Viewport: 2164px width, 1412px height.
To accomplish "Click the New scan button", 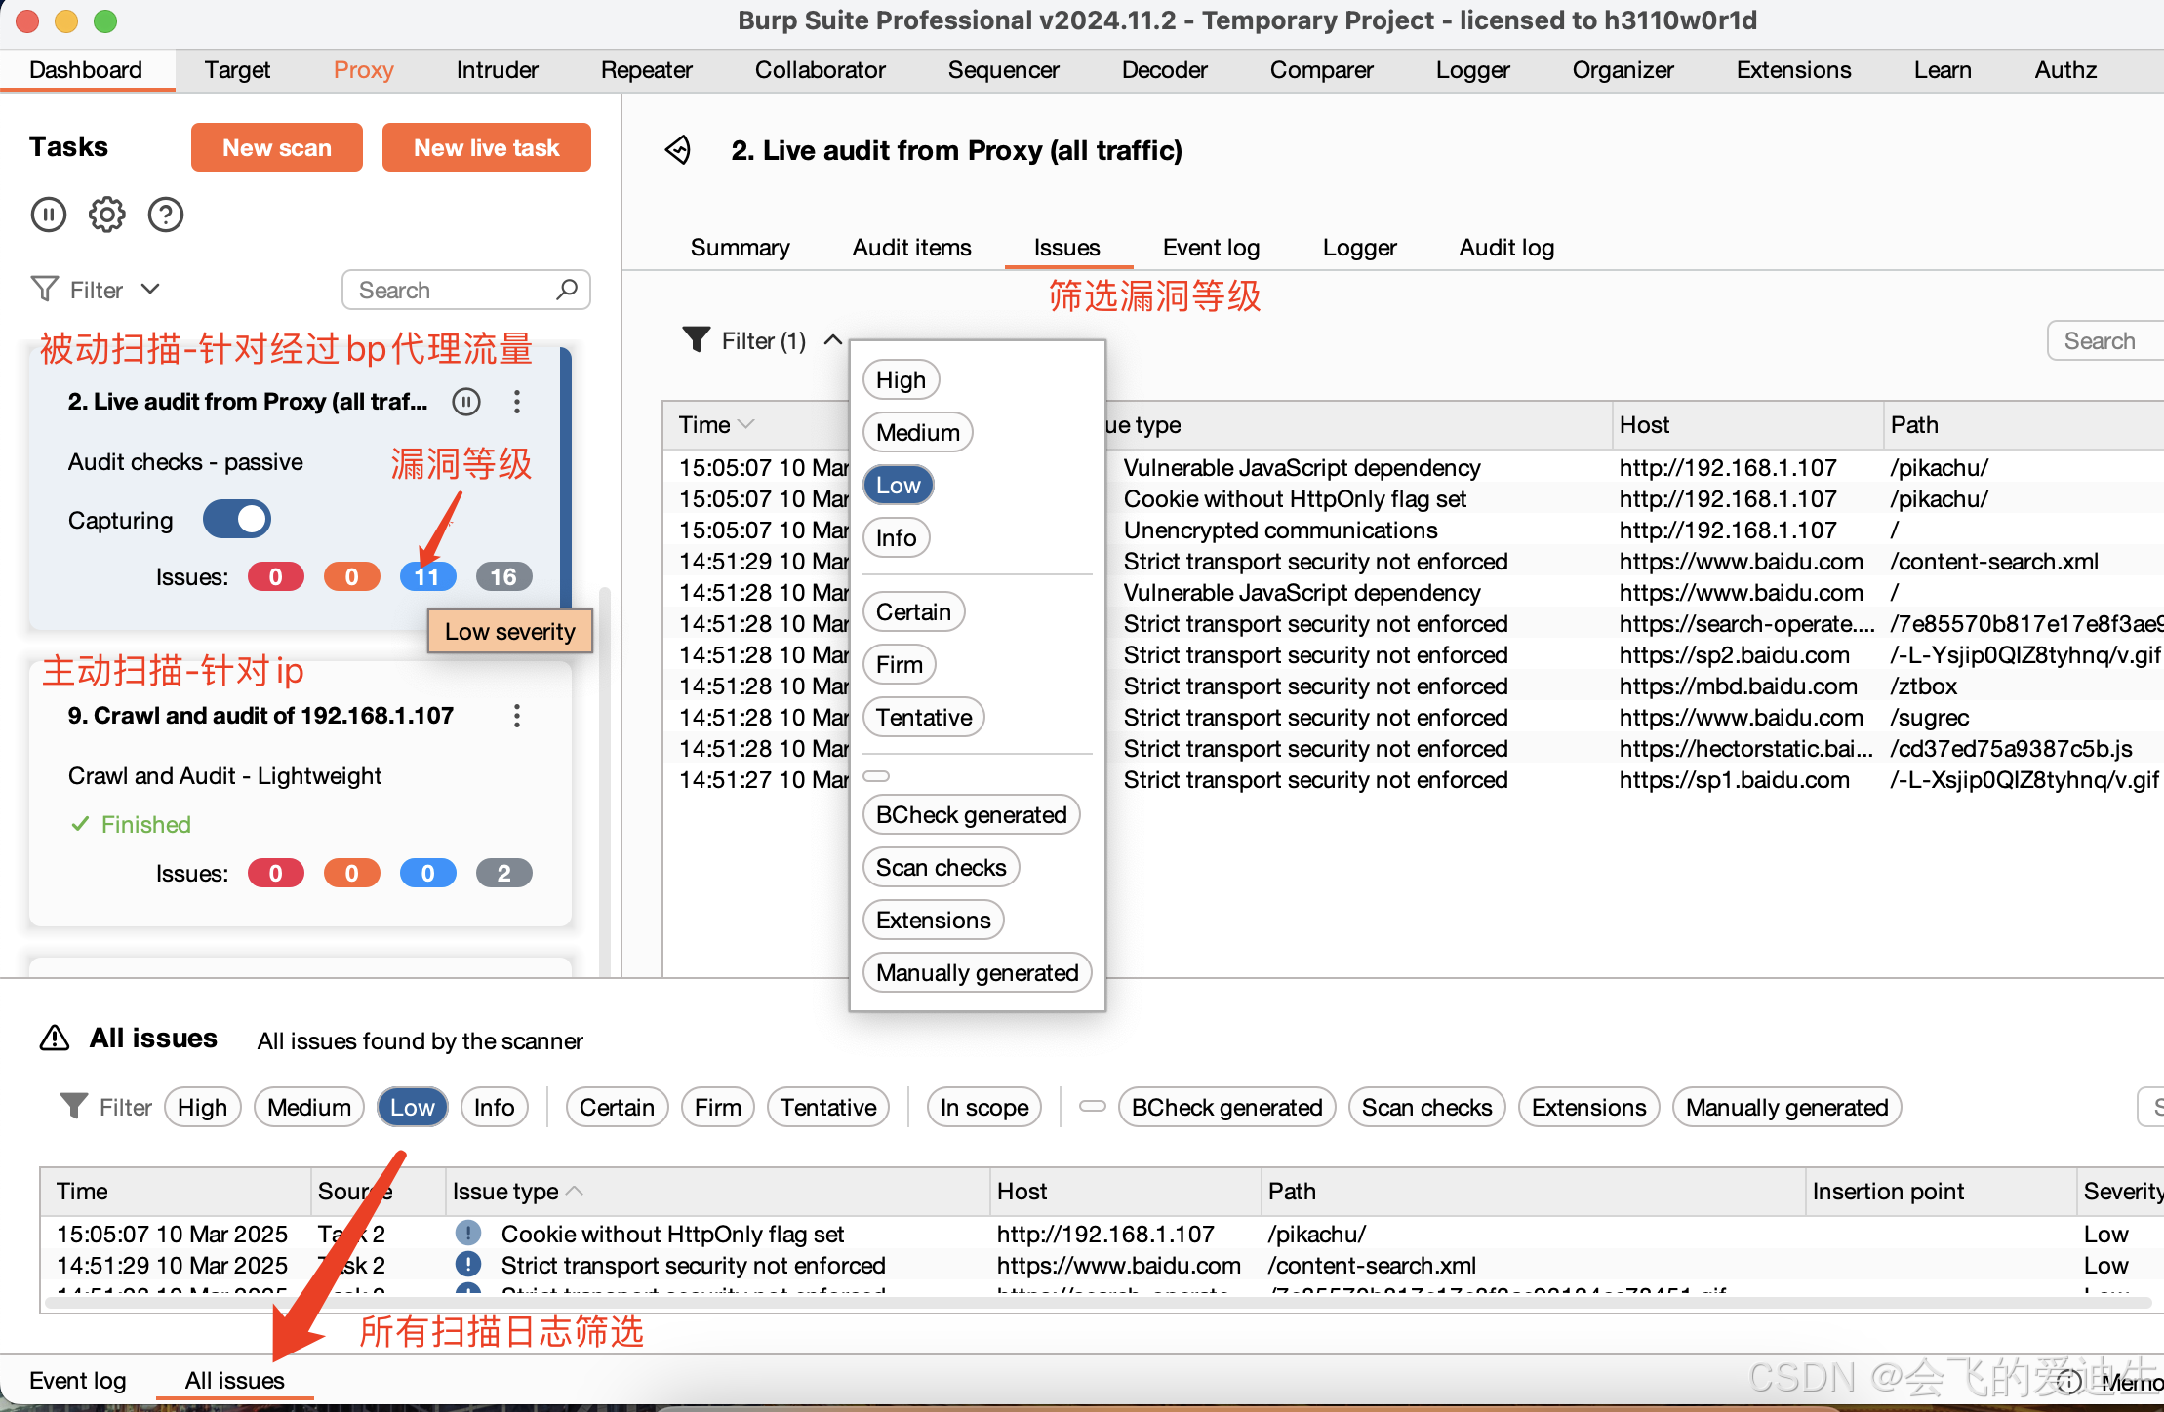I will [x=277, y=147].
